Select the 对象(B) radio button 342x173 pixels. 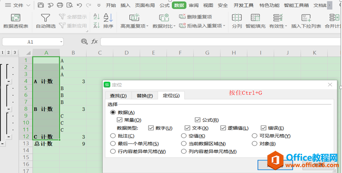(x=254, y=144)
